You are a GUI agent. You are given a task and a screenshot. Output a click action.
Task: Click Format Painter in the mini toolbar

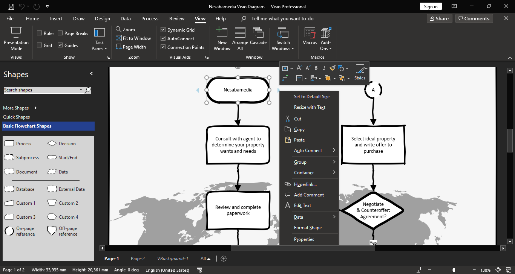(333, 68)
